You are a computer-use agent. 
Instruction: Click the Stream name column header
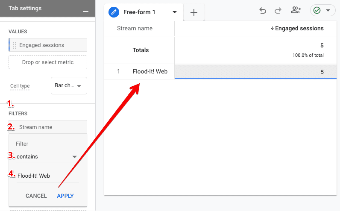(135, 29)
